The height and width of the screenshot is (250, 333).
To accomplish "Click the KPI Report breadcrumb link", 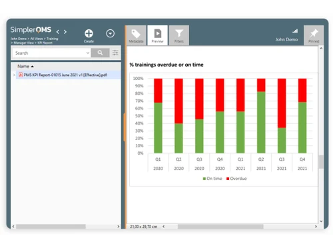I will (x=45, y=43).
